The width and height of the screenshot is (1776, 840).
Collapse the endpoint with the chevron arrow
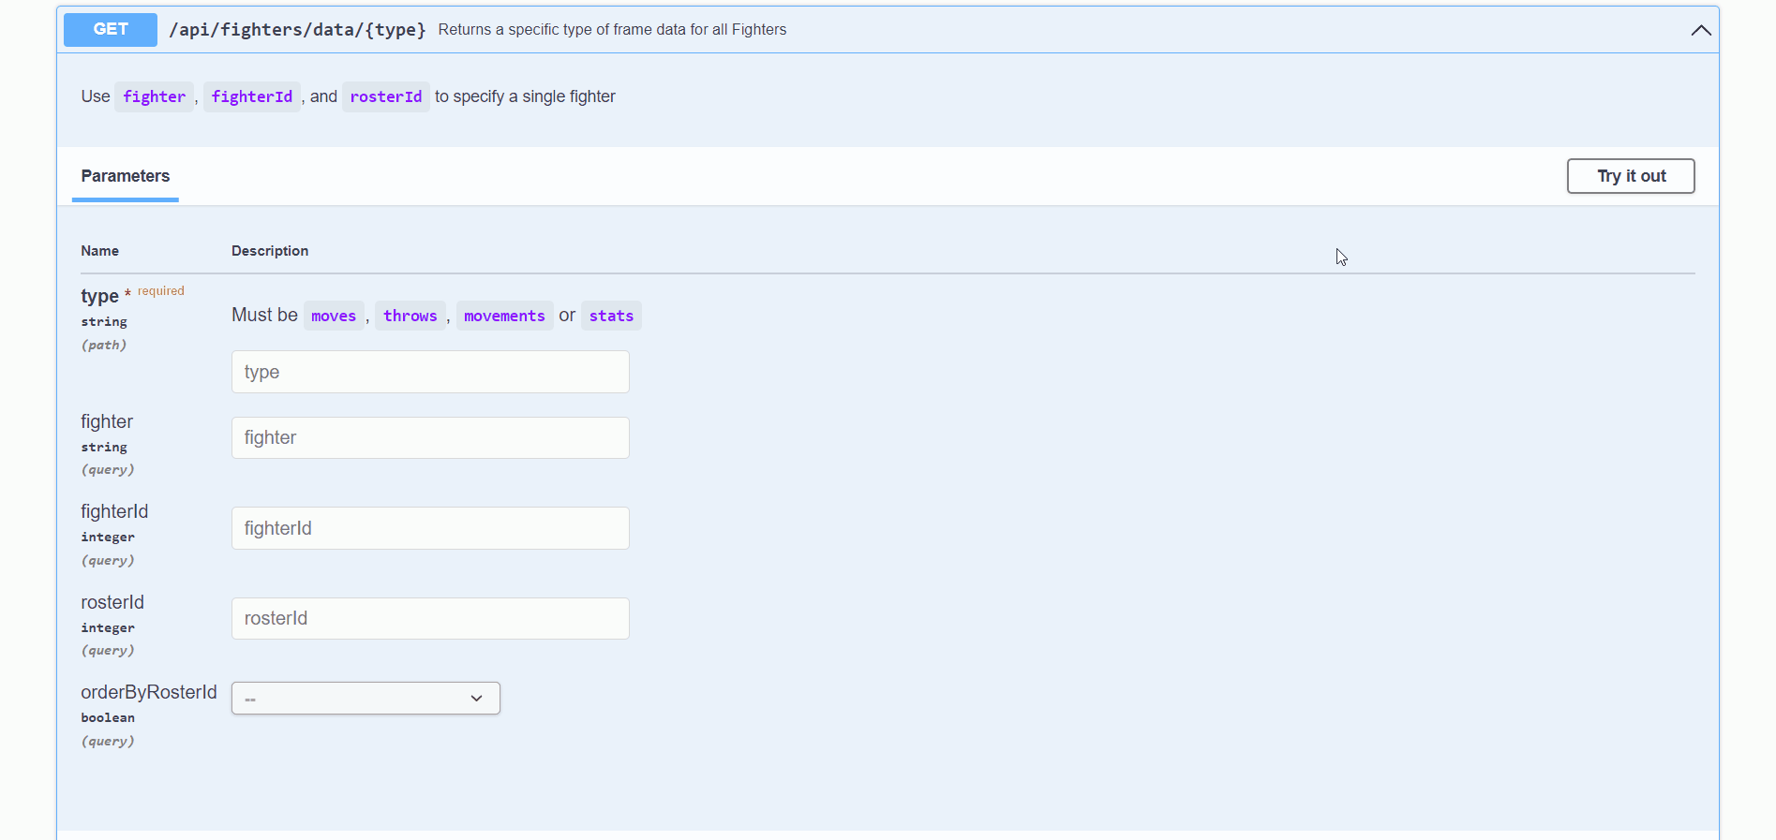(x=1700, y=30)
